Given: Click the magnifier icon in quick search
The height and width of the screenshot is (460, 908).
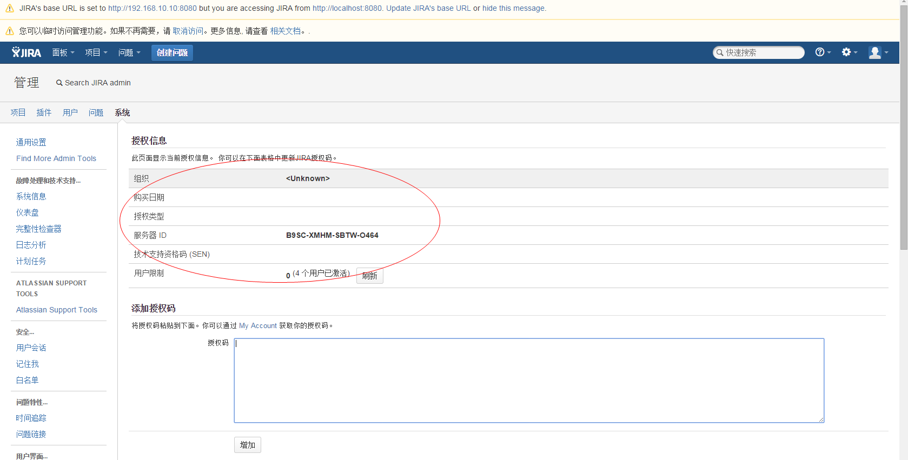Looking at the screenshot, I should point(720,52).
